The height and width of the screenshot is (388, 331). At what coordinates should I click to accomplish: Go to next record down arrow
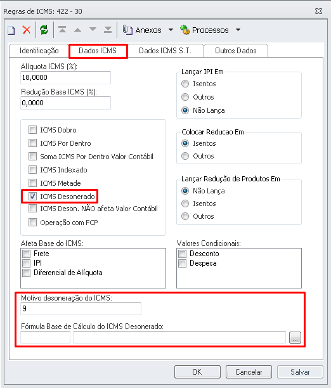point(93,29)
